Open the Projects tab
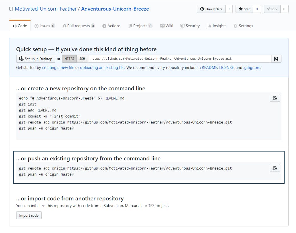The image size is (296, 233). 140,26
